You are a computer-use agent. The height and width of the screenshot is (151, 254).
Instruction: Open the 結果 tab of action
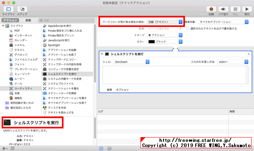[x=110, y=90]
